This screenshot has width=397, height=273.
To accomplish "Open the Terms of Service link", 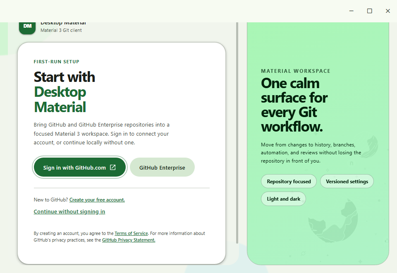I will (x=131, y=233).
